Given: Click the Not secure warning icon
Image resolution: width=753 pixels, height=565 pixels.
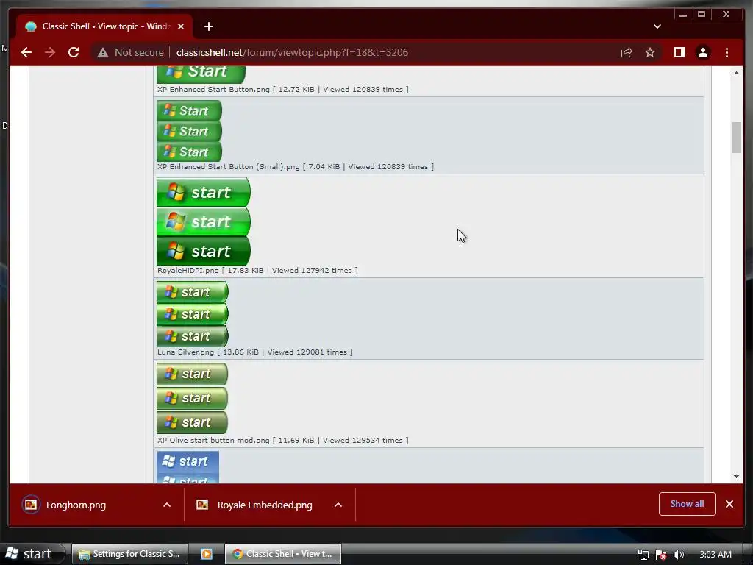Looking at the screenshot, I should pos(103,52).
